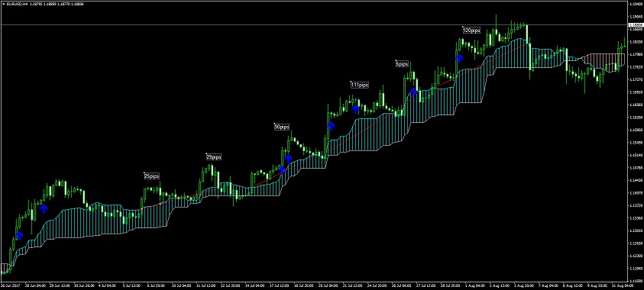Click the blue arrow near 20 Jul price jump

point(331,125)
